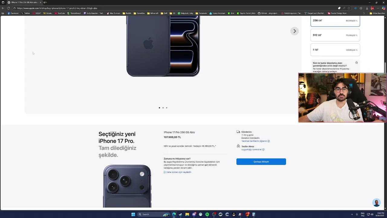Open File Explorer from the taskbar
Viewport: 387px width, 218px height.
pos(187,214)
